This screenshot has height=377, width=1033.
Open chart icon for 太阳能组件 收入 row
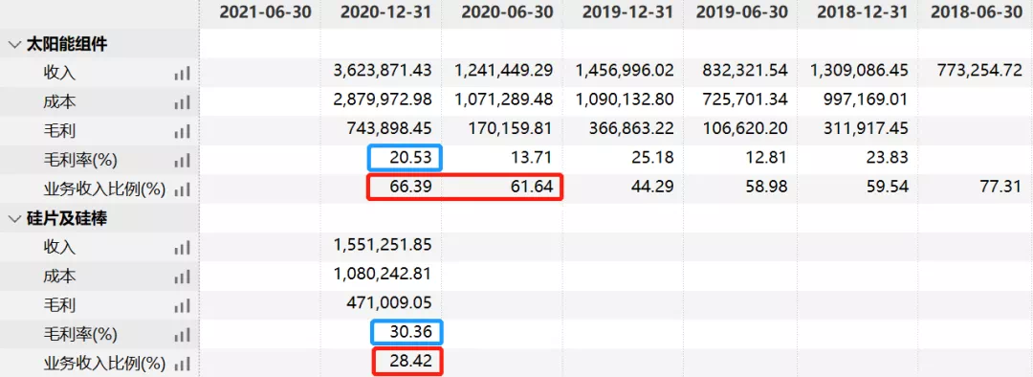183,73
